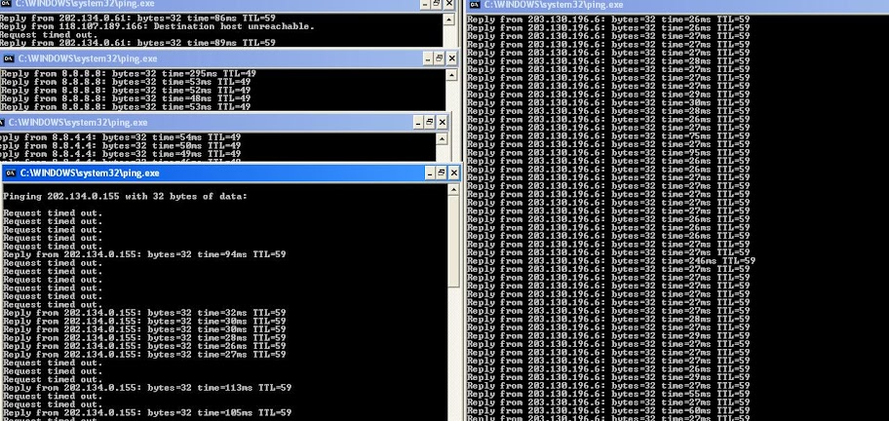
Task: Click scroll-up arrow in the 8.8.4.4 window
Action: pyautogui.click(x=442, y=139)
